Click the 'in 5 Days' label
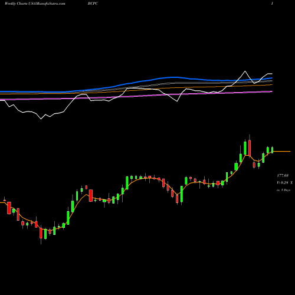 283,190
